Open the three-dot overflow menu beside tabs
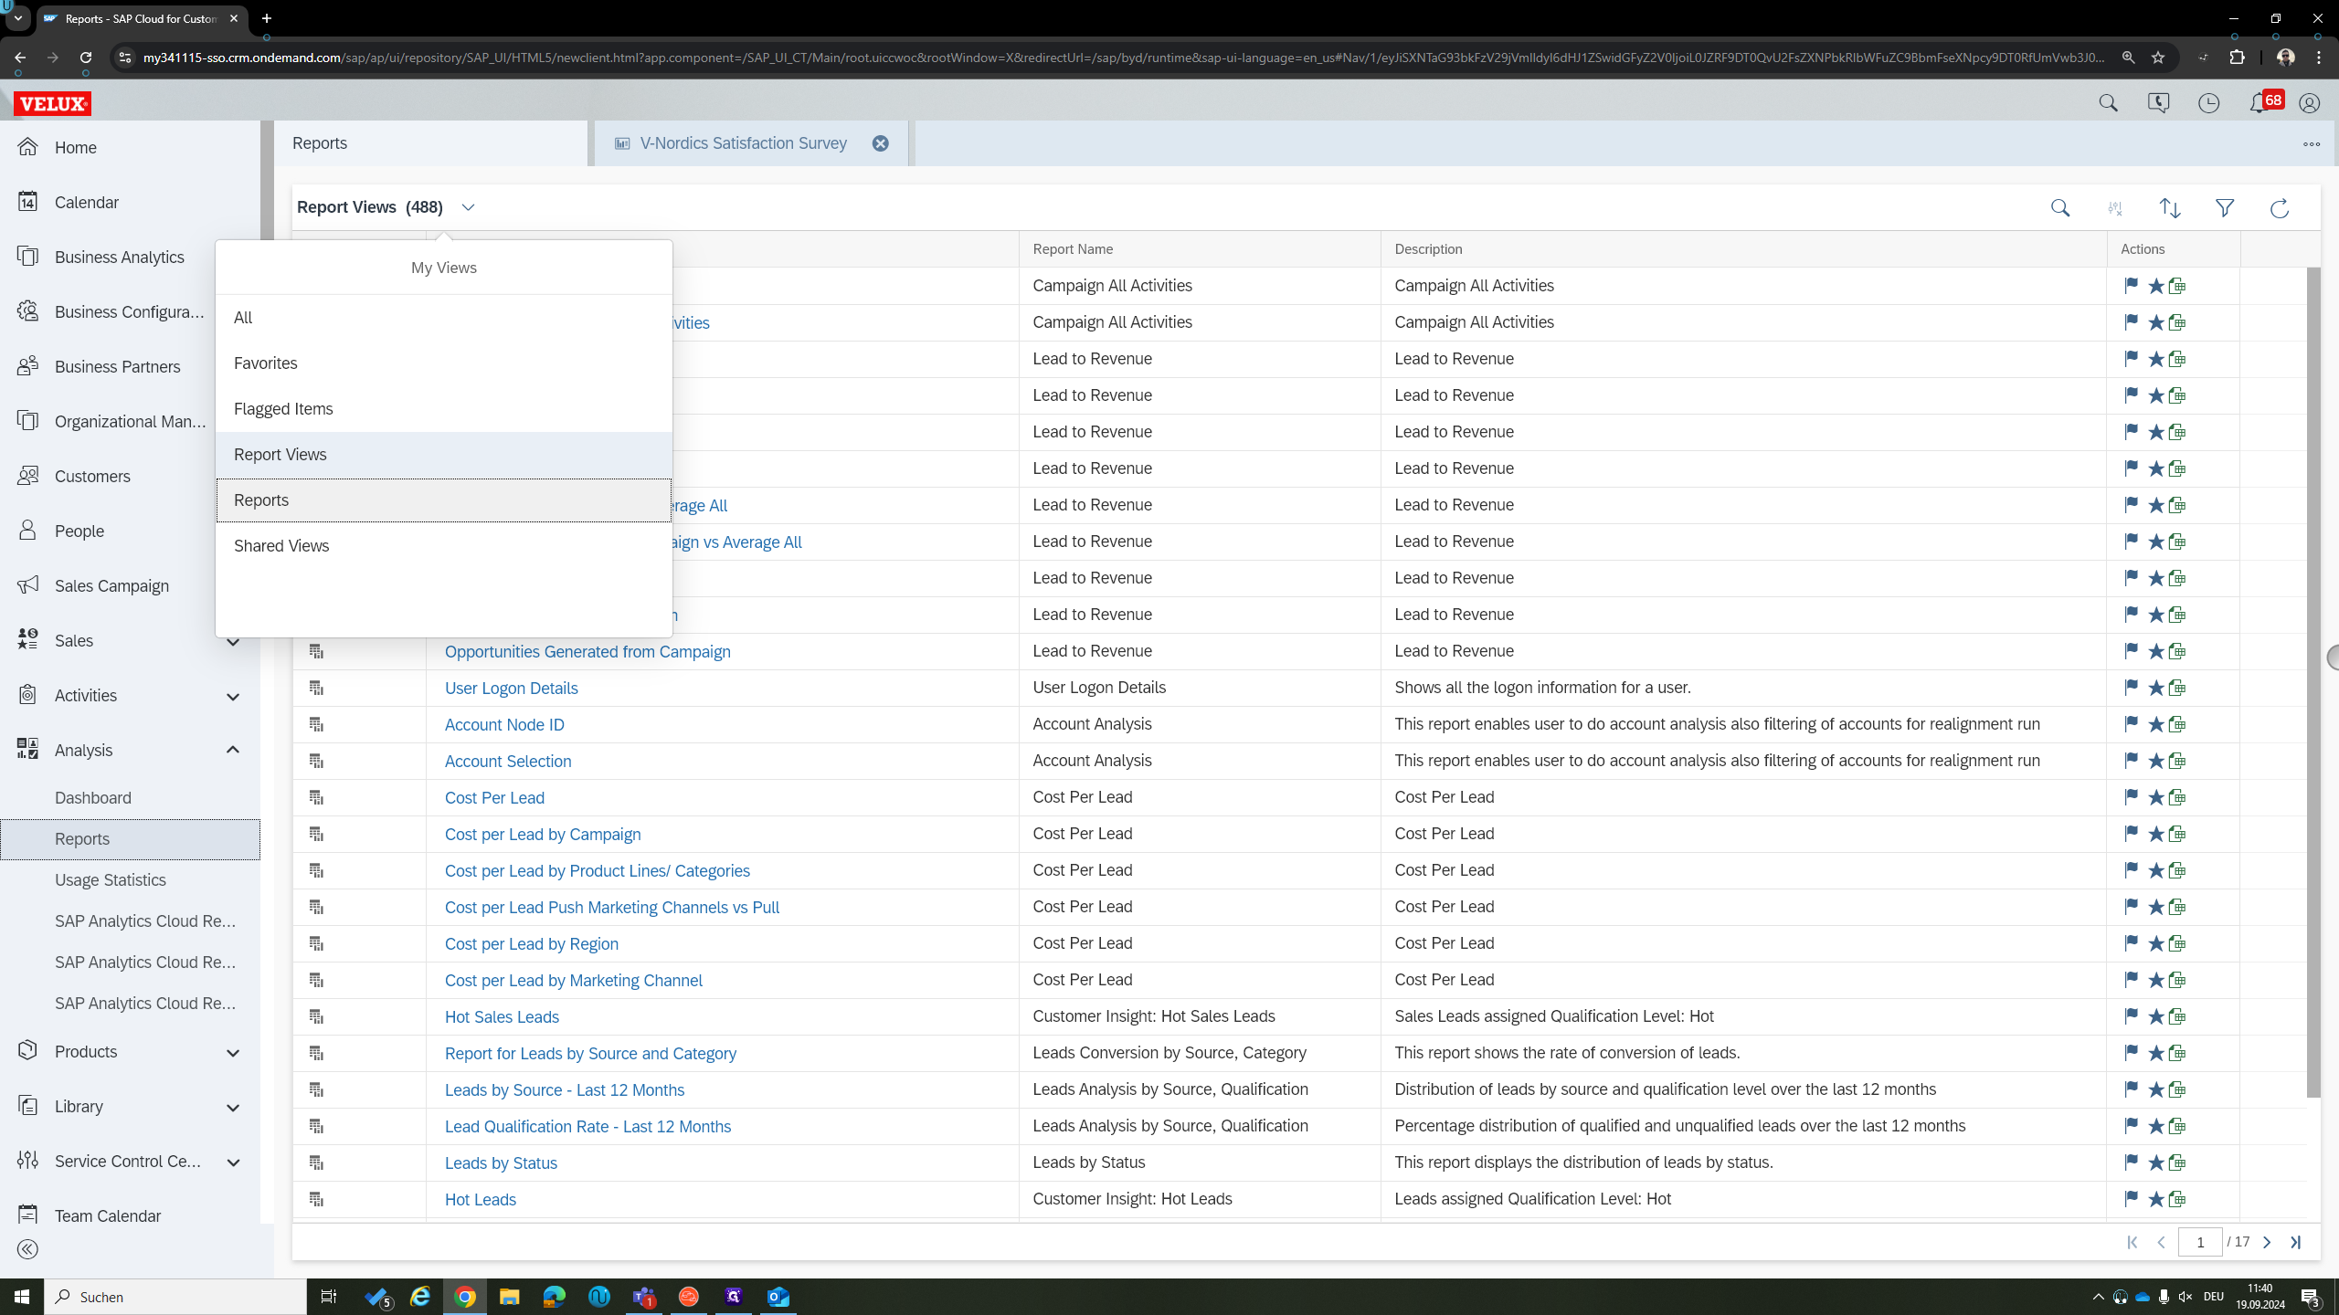Screen dimensions: 2339x1315 (2312, 143)
